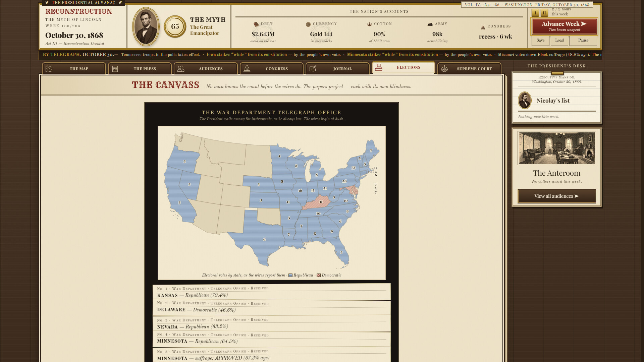Click the newspaper icon on The Press tab

(x=115, y=69)
